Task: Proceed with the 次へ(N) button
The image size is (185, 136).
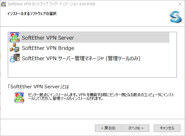Action: [136, 128]
